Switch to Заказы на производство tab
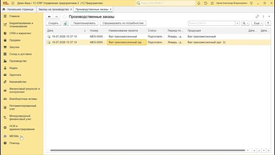Screen dimensions: 275x155 pyautogui.click(x=53, y=9)
